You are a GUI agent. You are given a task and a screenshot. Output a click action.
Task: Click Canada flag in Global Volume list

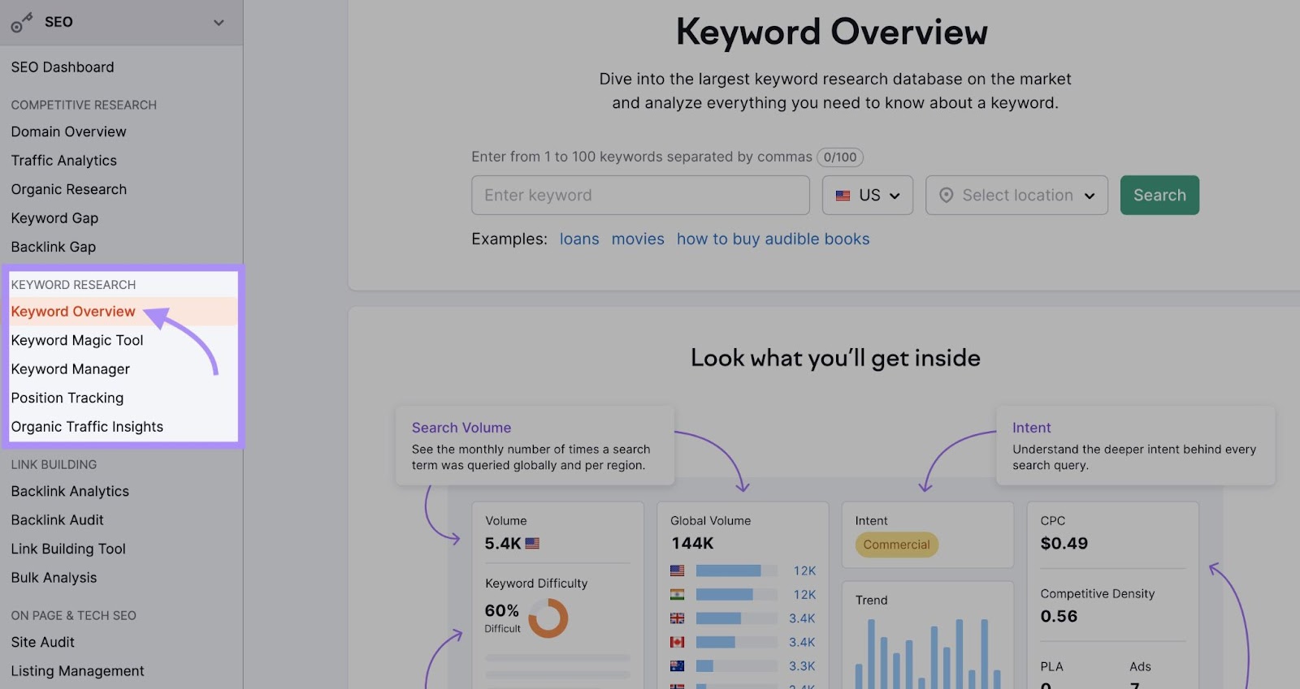pyautogui.click(x=677, y=642)
